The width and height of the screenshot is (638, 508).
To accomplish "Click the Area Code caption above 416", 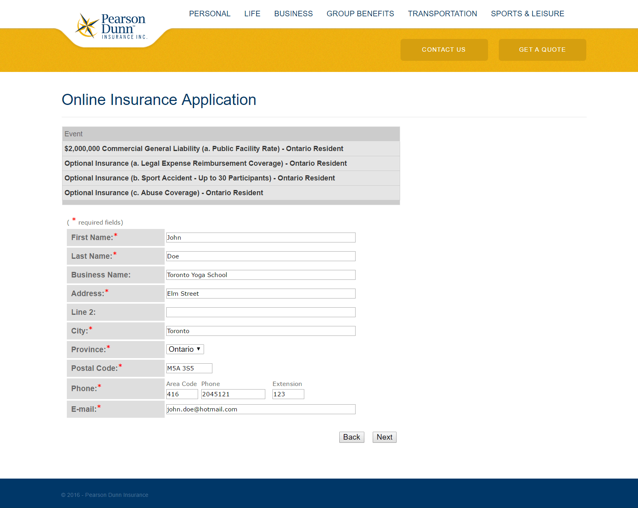I will pyautogui.click(x=181, y=384).
